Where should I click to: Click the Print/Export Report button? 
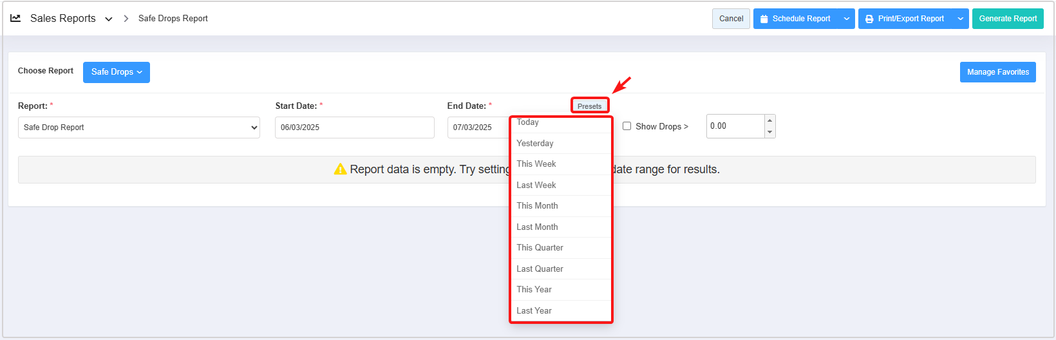[905, 19]
